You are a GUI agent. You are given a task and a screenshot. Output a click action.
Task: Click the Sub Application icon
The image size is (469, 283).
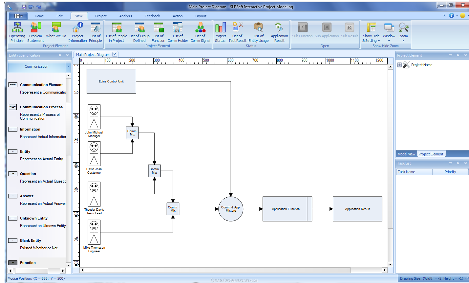point(327,30)
